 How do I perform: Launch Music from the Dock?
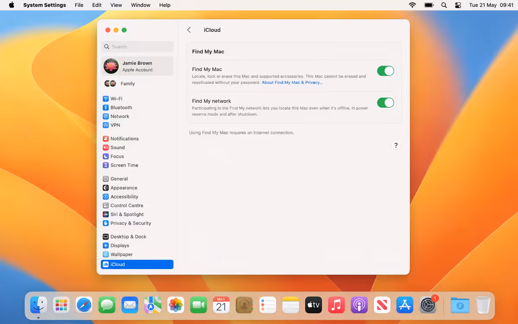tap(336, 305)
